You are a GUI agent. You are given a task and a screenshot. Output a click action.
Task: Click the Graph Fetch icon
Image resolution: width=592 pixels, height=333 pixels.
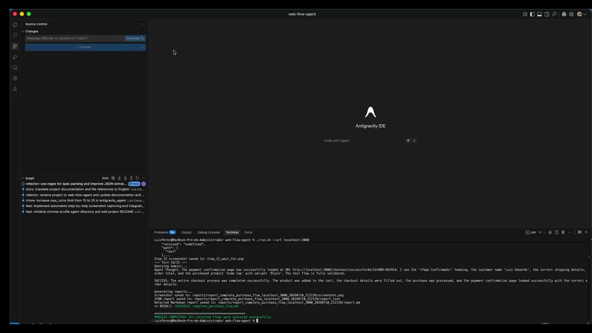119,178
